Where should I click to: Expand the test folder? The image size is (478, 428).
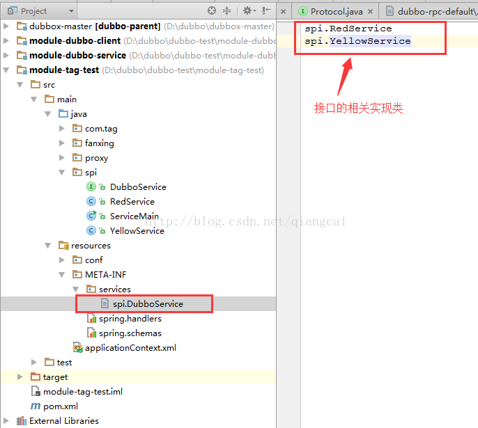tap(34, 363)
